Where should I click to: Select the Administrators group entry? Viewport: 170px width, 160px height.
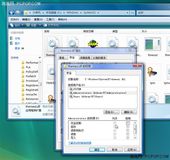point(103,93)
